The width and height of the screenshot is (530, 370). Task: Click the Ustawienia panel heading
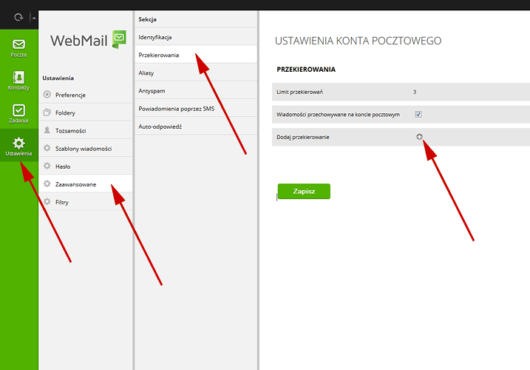click(x=58, y=78)
